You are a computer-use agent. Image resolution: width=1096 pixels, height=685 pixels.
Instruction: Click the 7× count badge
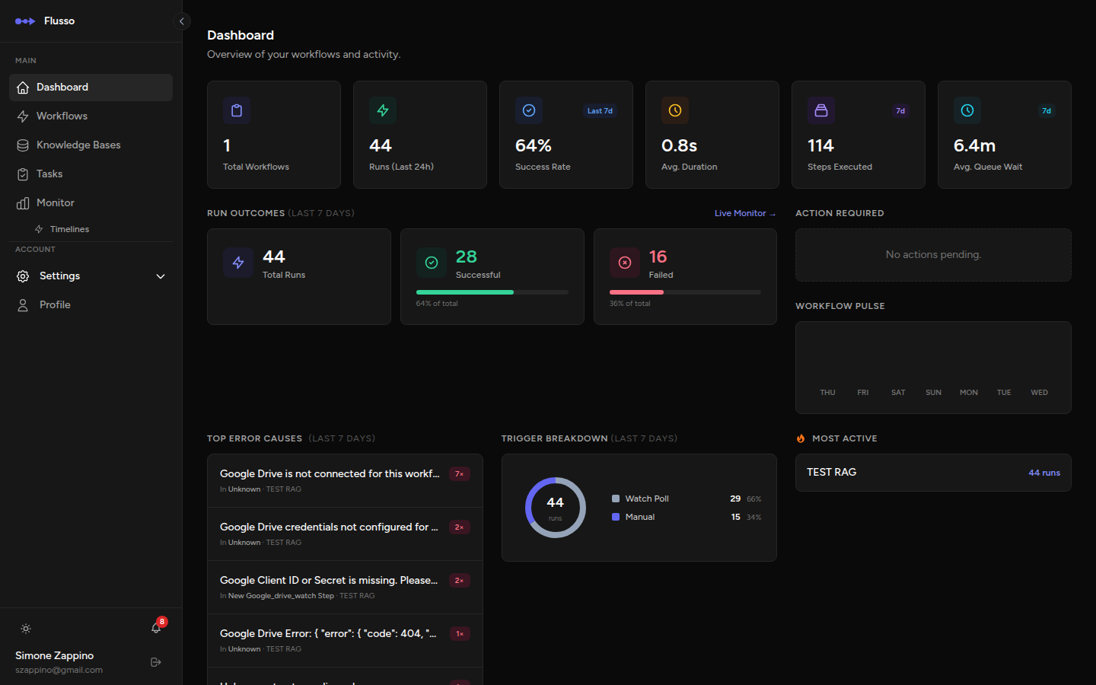[460, 474]
